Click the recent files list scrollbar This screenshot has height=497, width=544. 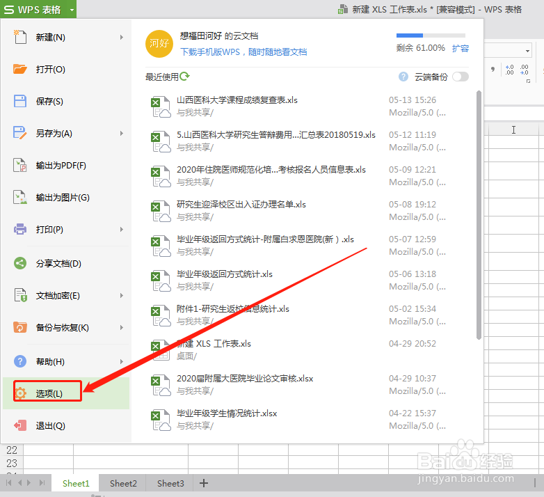[479, 215]
